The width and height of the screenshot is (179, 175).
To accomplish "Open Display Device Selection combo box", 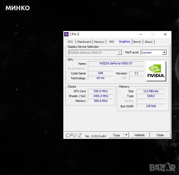I will tap(95, 53).
